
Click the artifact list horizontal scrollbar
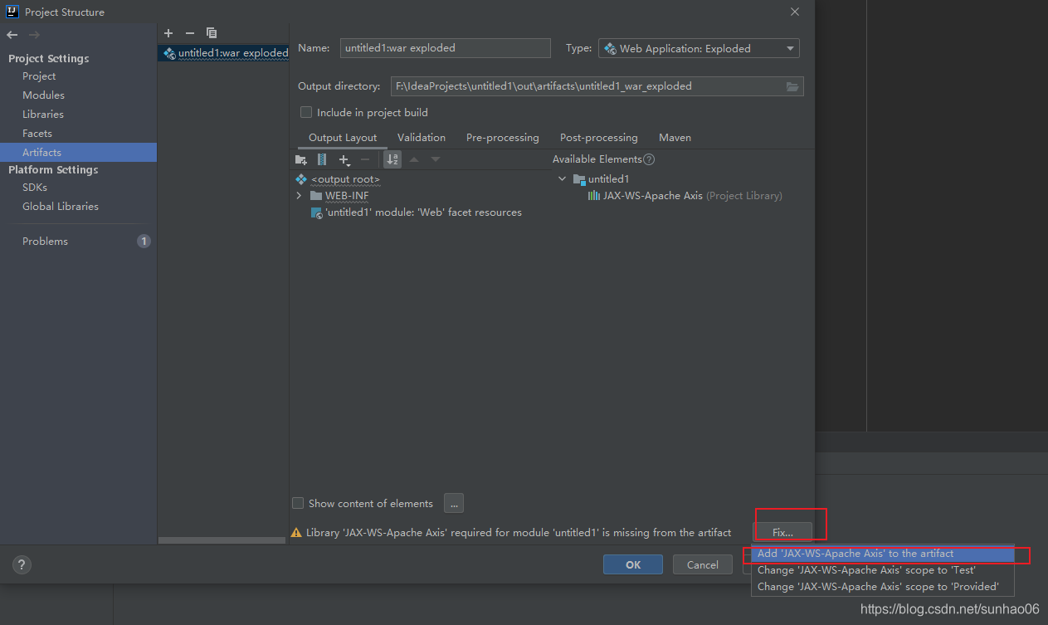coord(223,540)
